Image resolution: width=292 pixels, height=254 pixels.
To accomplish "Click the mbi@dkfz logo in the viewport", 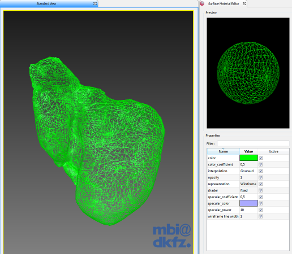I will tap(171, 236).
